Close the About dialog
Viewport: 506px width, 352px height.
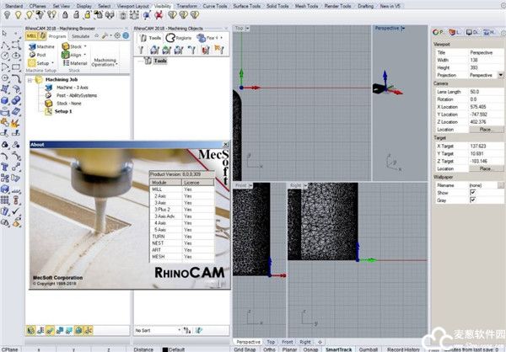226,144
